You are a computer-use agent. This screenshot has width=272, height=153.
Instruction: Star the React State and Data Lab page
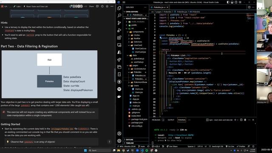[x=107, y=6]
